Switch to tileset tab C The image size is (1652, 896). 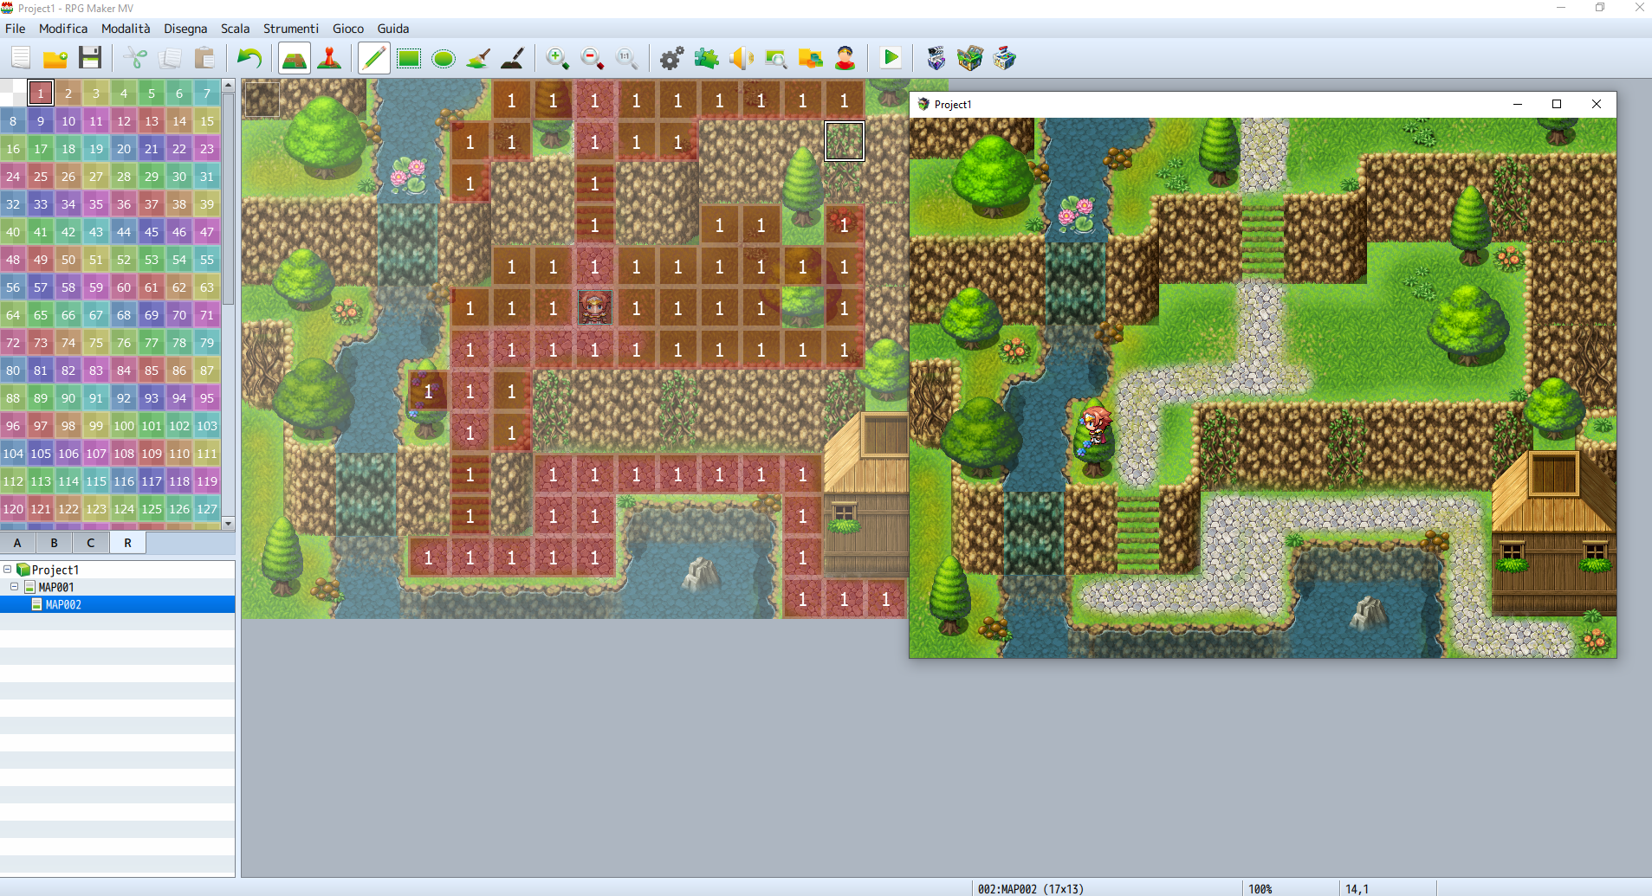pos(91,543)
